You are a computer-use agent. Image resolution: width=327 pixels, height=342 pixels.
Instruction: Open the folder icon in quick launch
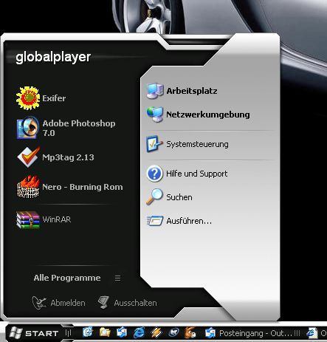tap(105, 332)
